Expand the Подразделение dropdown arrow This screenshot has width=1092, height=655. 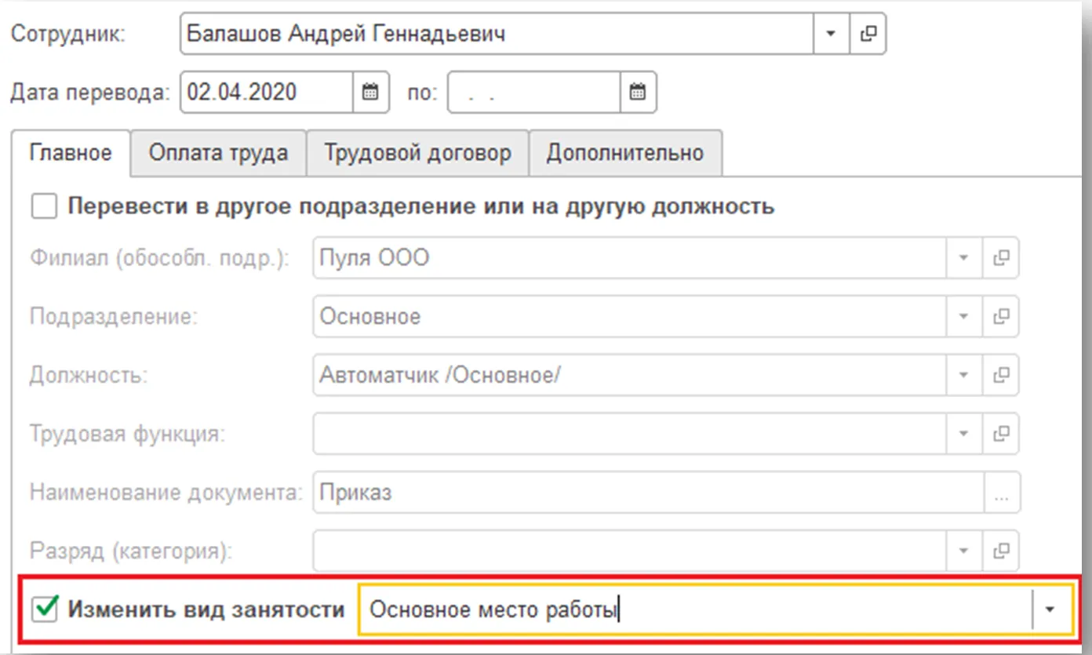pos(964,316)
